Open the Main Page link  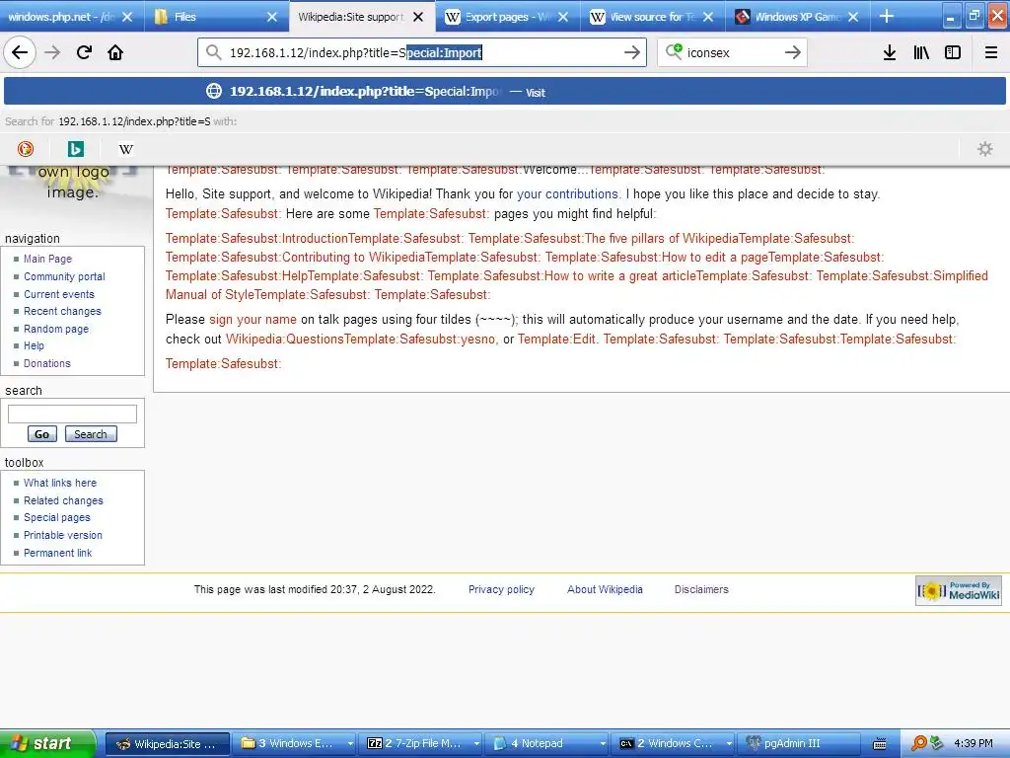click(x=47, y=259)
